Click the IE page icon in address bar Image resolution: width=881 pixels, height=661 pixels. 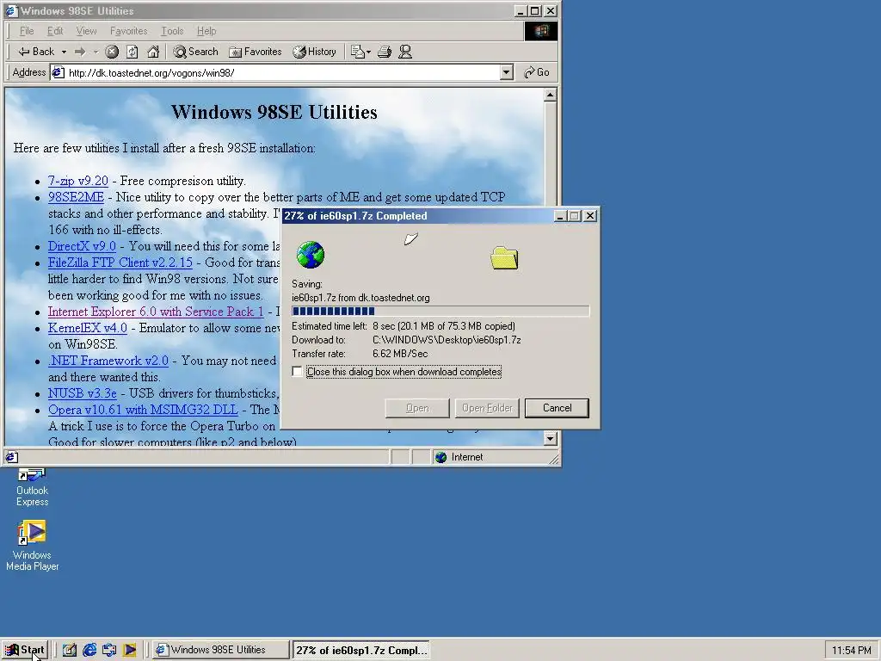(x=59, y=72)
